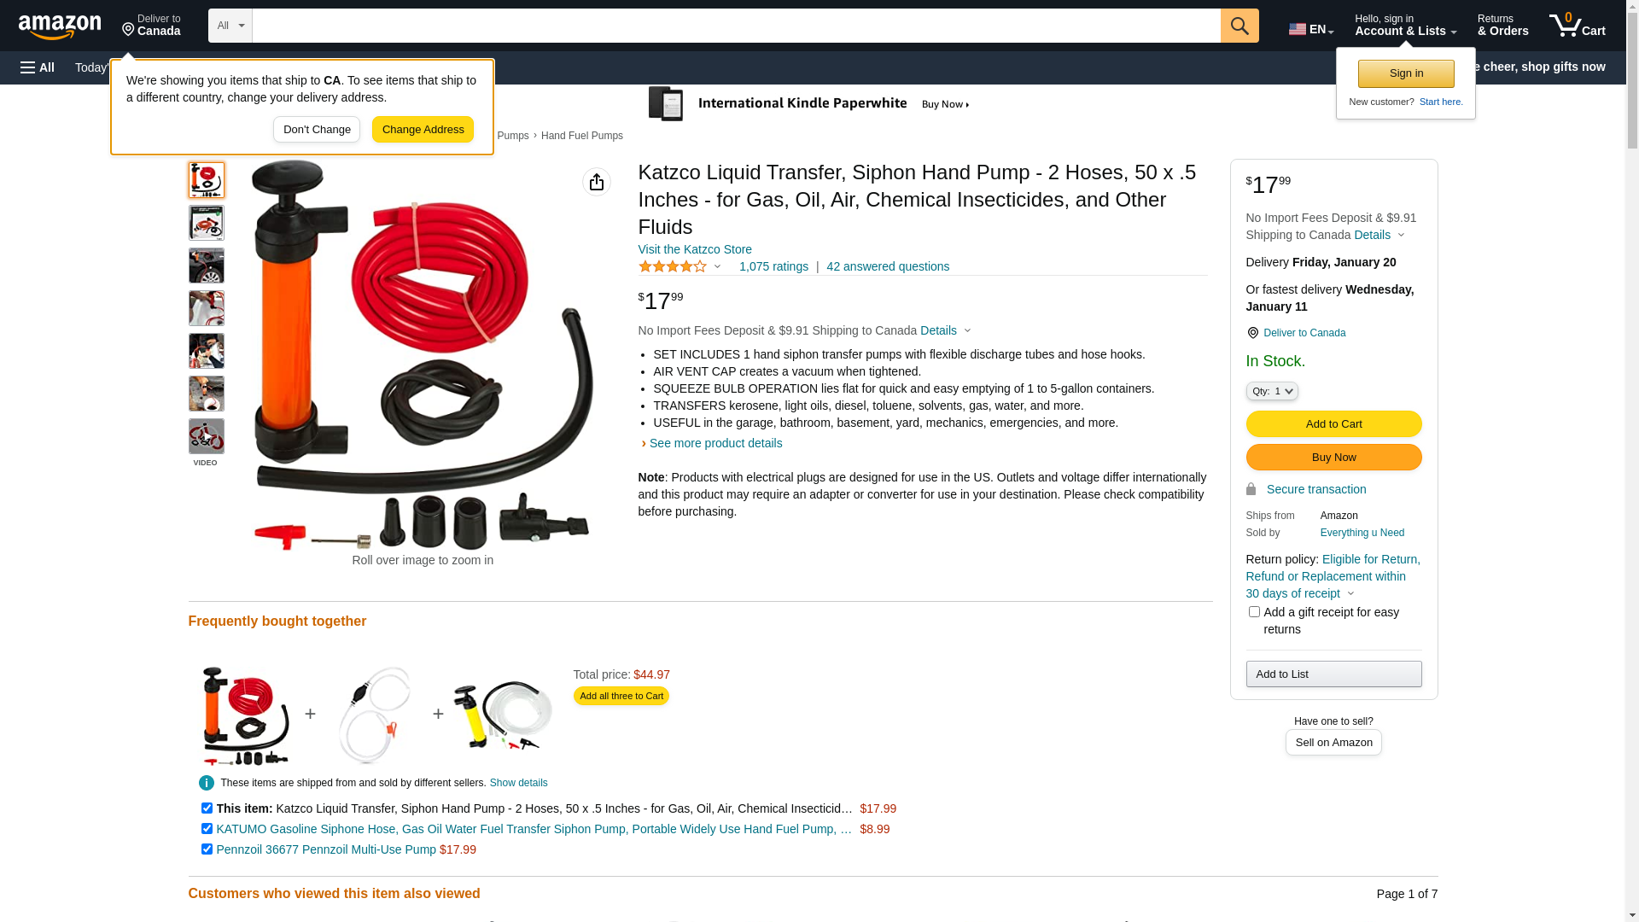
Task: Visit the Katzco Store link
Action: click(x=695, y=249)
